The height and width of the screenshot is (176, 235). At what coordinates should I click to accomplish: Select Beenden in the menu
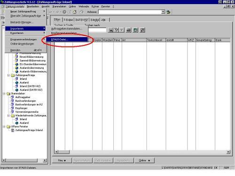[26, 50]
